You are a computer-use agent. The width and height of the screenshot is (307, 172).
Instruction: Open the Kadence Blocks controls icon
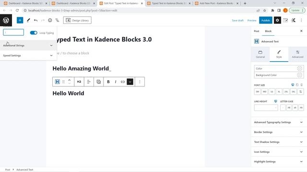coord(293,20)
